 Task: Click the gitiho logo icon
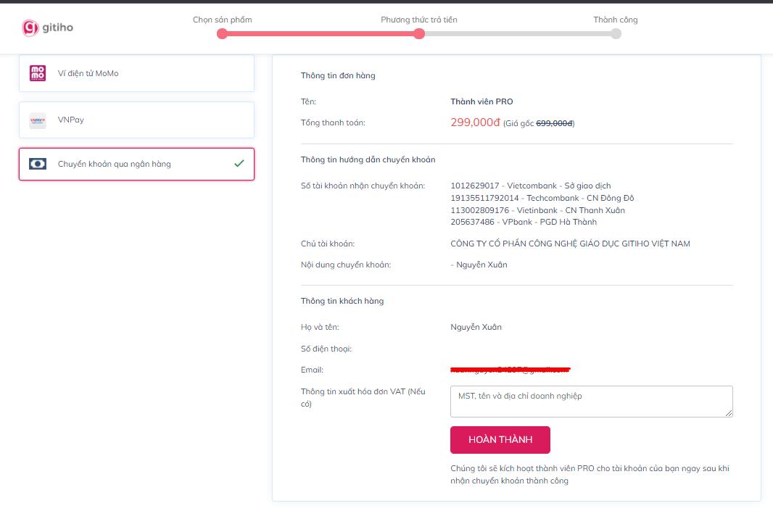30,28
